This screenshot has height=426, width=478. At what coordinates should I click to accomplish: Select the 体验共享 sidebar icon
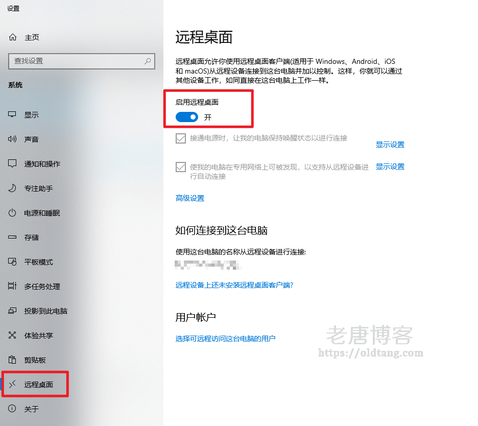(x=12, y=335)
